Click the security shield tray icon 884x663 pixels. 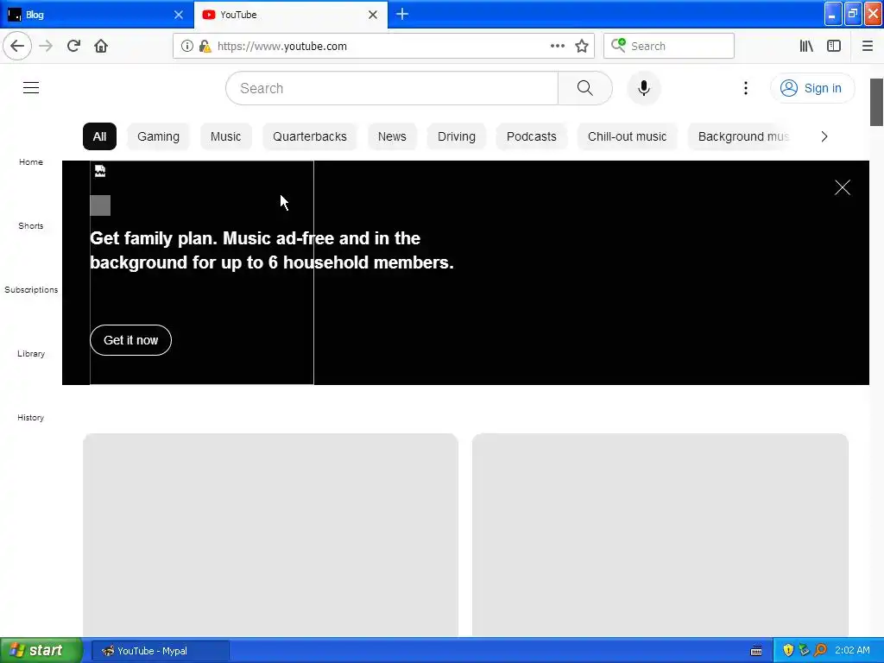[788, 650]
